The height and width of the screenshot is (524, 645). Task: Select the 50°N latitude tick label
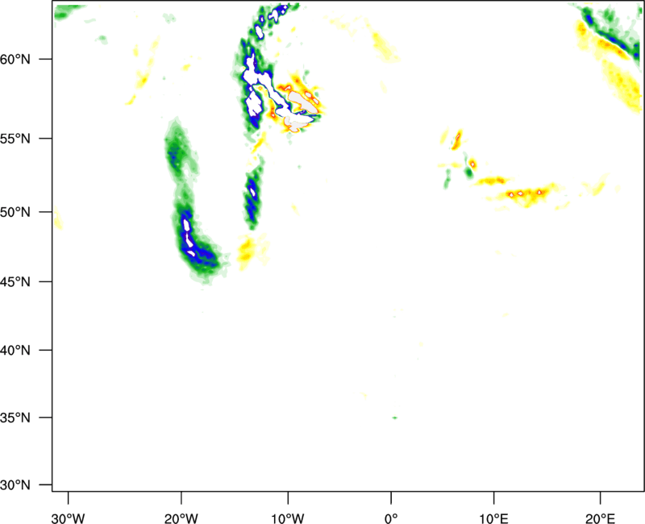[x=15, y=212]
